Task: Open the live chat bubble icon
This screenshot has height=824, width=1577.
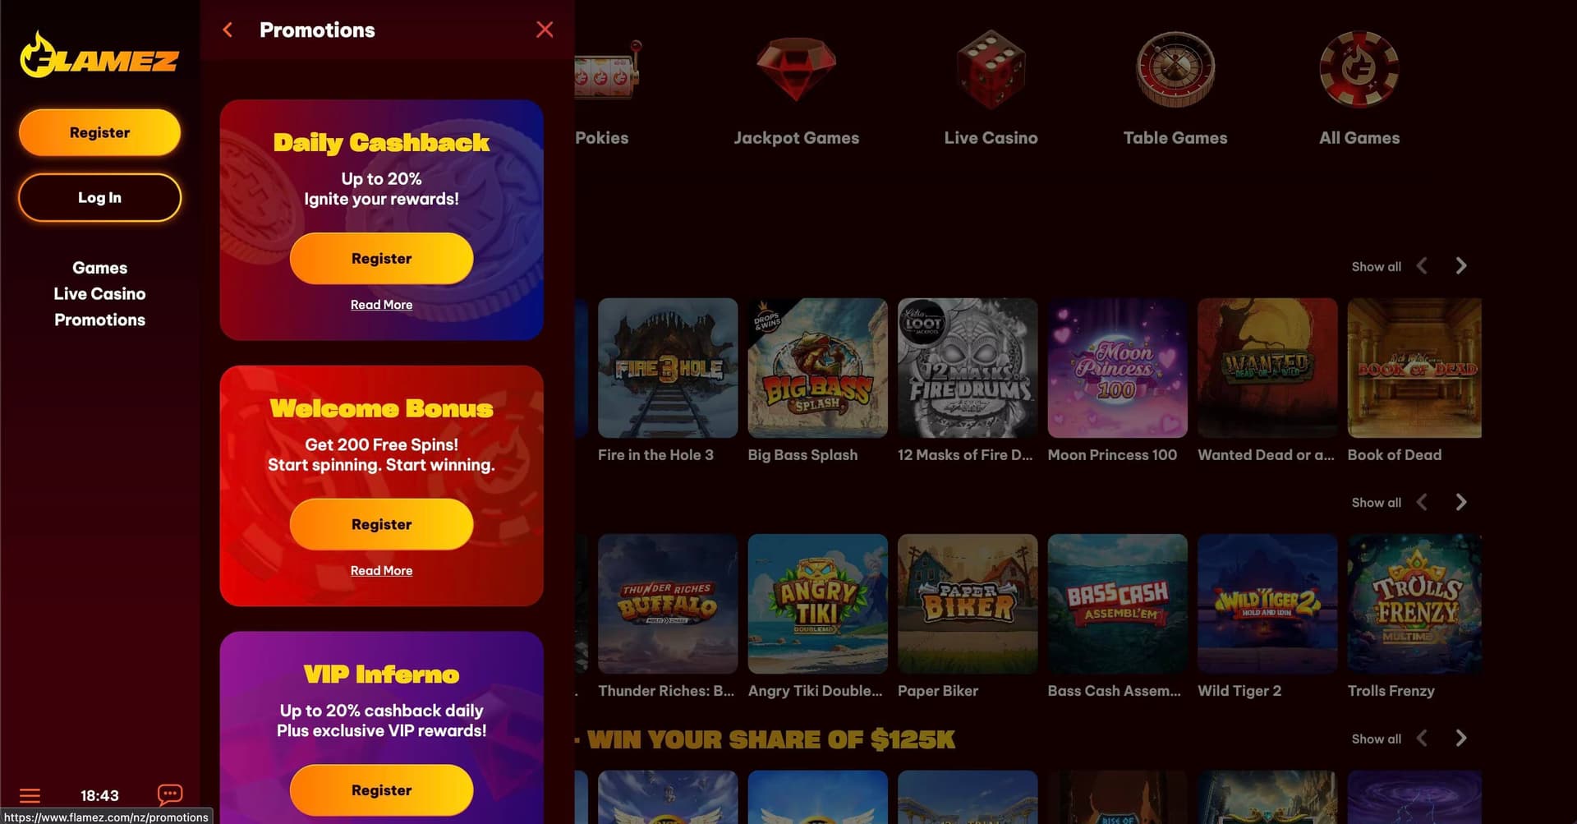Action: click(170, 794)
